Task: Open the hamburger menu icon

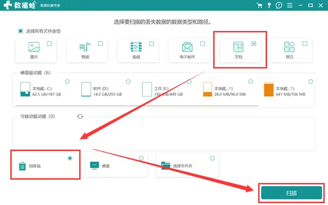Action: coord(290,5)
